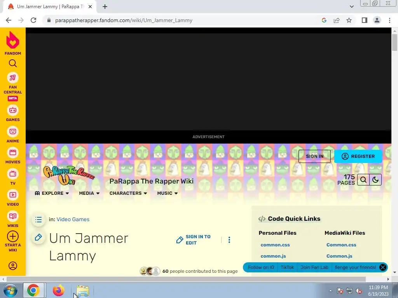Click Follow on IG
Viewport: 398px width, 298px height.
click(x=261, y=267)
